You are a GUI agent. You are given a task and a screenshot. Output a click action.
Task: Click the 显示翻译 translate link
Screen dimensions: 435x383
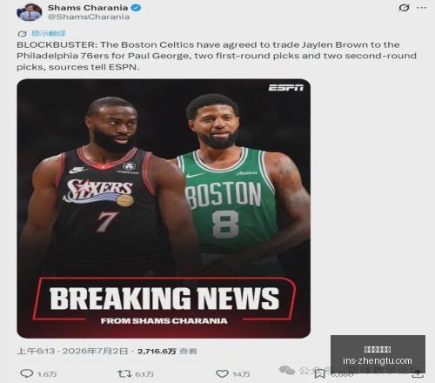pos(49,33)
